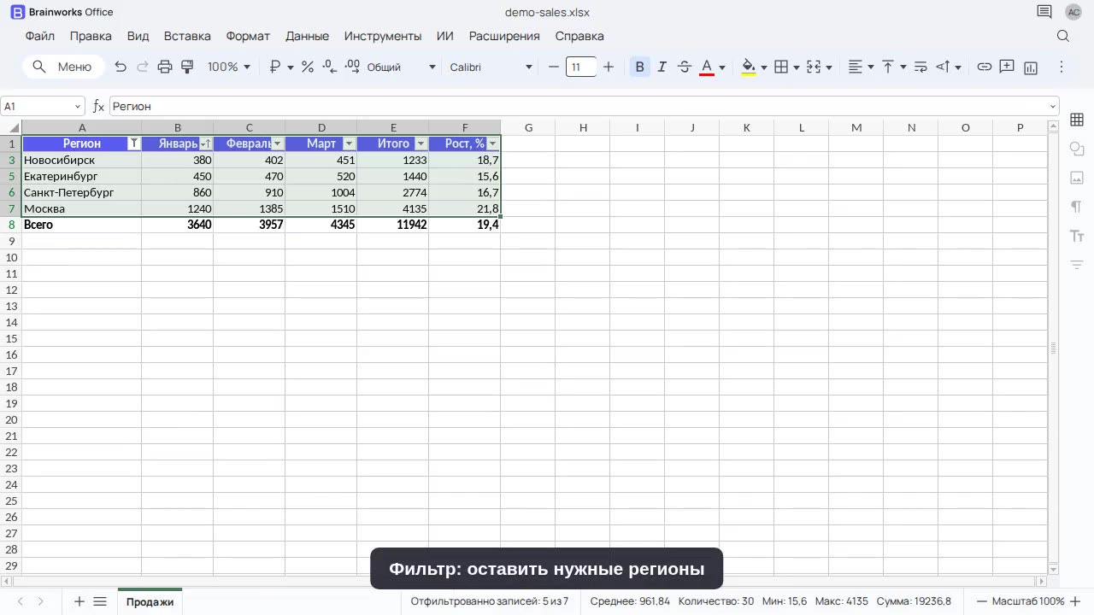This screenshot has height=615, width=1094.
Task: Toggle text wrapping
Action: (920, 67)
